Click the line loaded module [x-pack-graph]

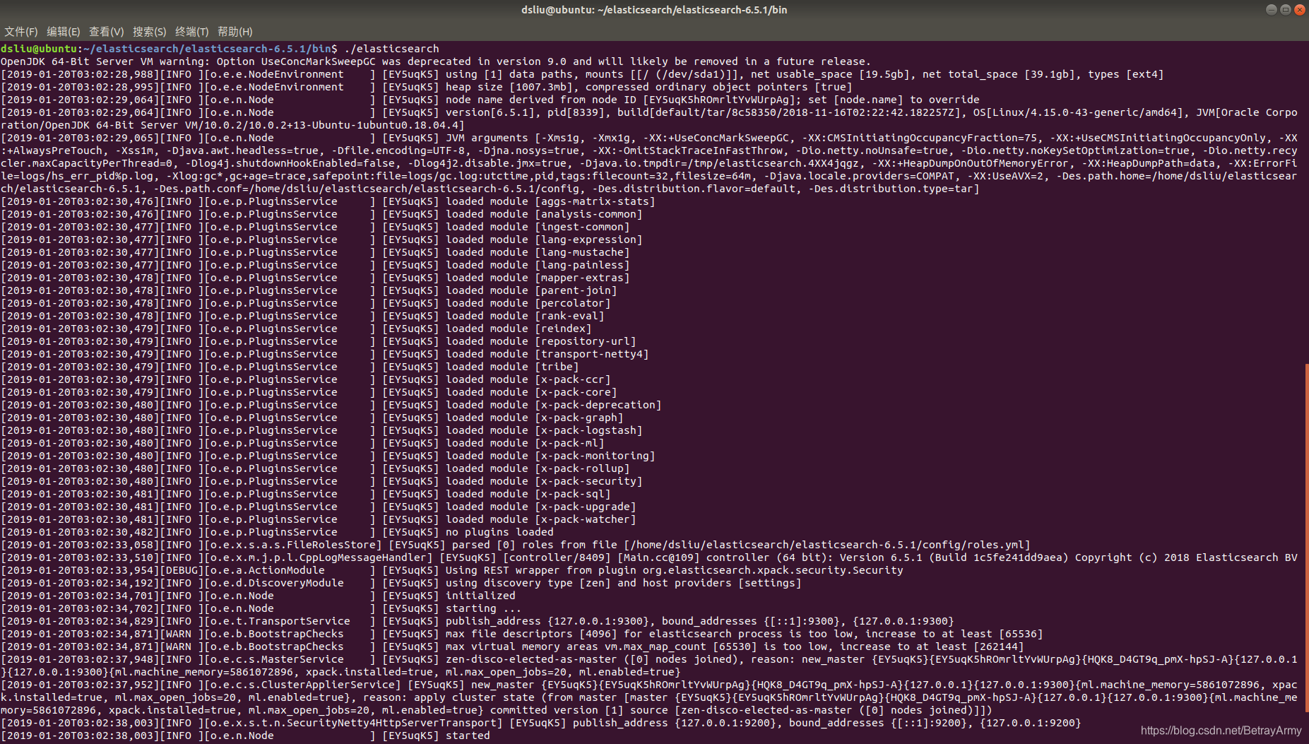point(312,418)
